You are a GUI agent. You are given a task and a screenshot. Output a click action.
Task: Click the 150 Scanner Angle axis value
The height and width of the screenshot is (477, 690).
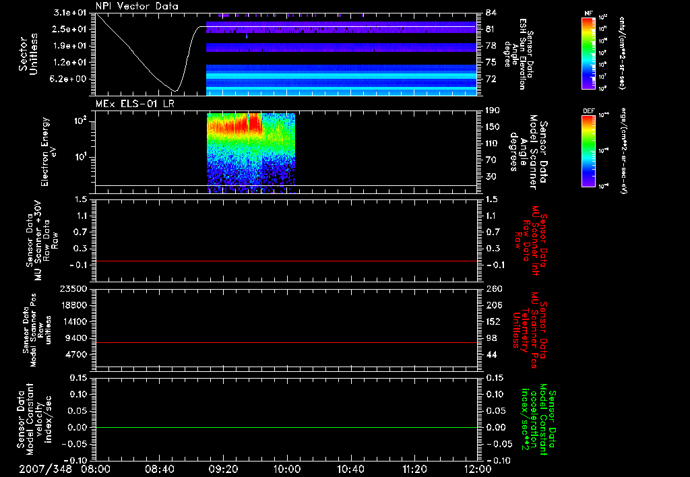tap(493, 127)
